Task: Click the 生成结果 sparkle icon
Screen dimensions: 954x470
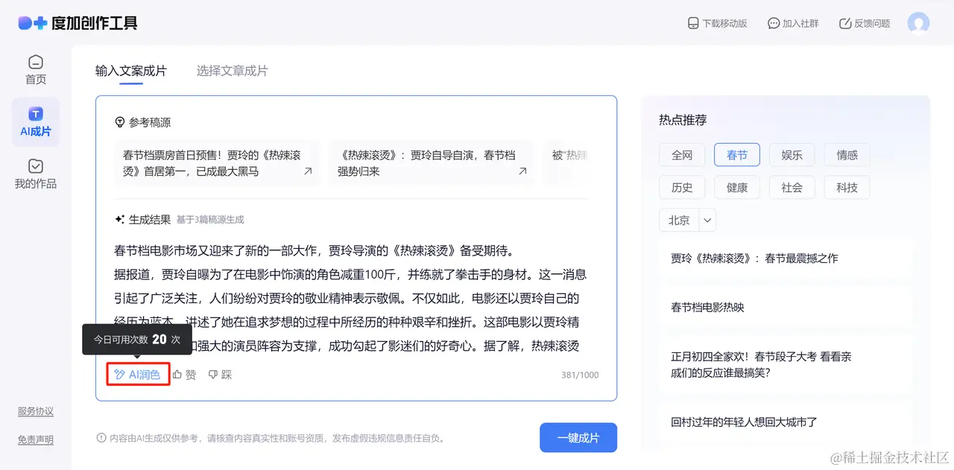Action: (x=119, y=220)
